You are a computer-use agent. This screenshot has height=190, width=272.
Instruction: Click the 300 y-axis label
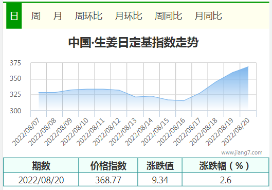click(x=15, y=111)
